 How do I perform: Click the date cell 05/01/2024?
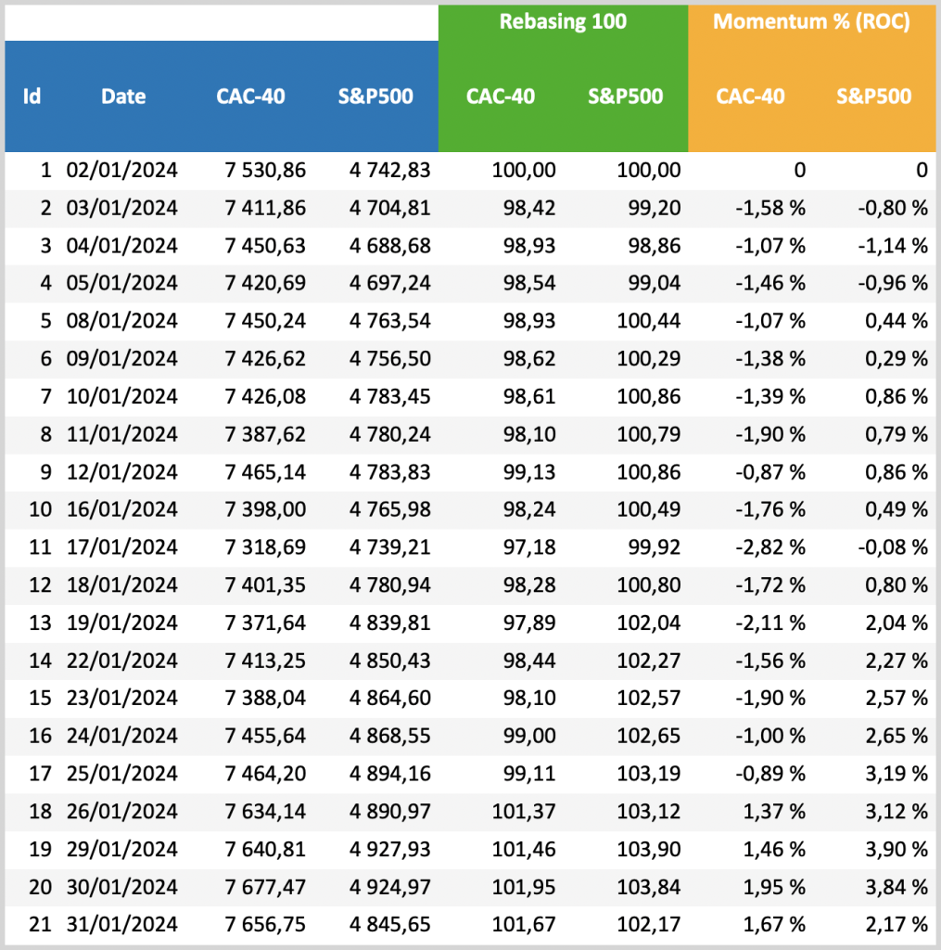pyautogui.click(x=121, y=283)
